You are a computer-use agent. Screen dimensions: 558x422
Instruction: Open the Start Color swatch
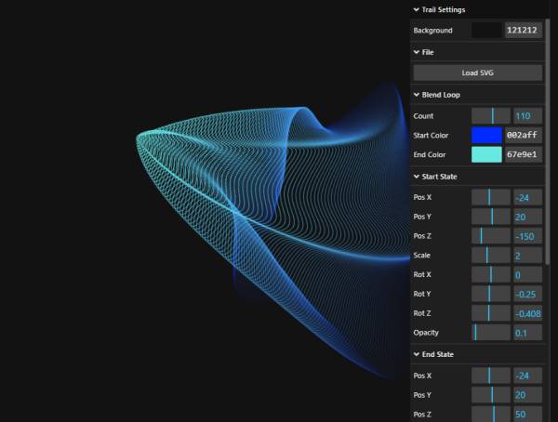(485, 135)
